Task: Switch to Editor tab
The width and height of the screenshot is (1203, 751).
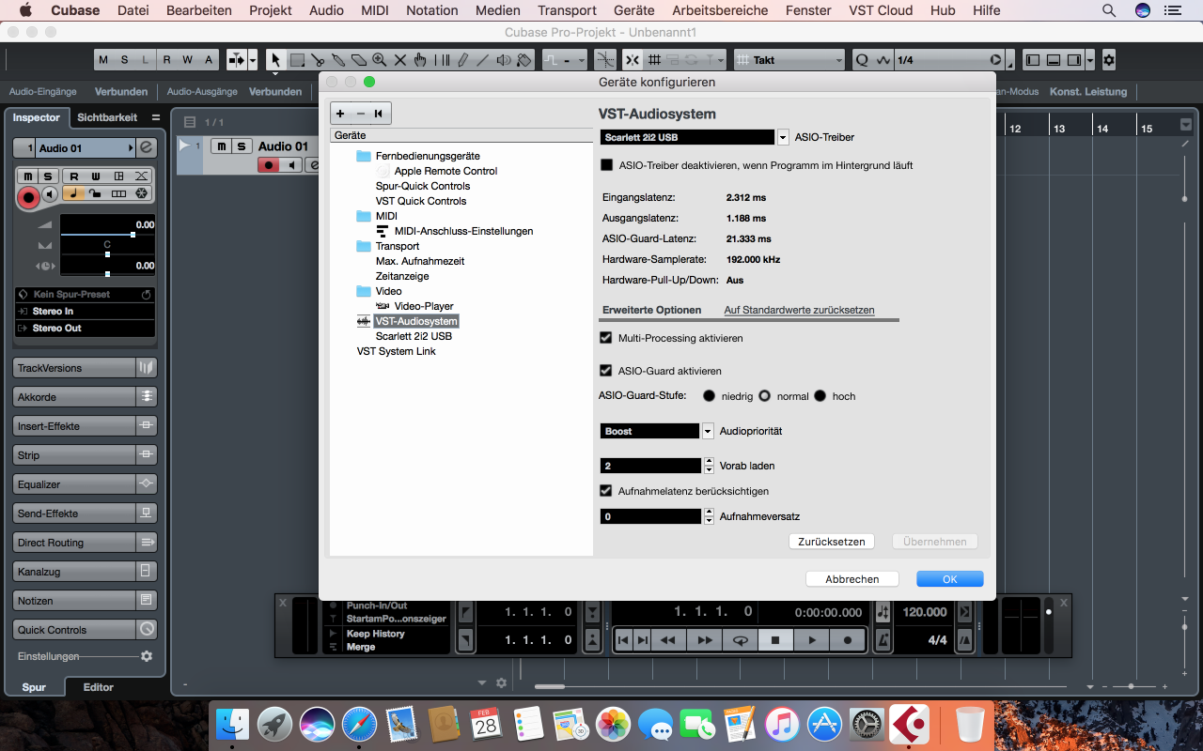Action: 98,687
